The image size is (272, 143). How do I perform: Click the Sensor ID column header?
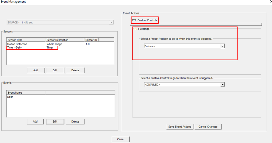click(91, 40)
